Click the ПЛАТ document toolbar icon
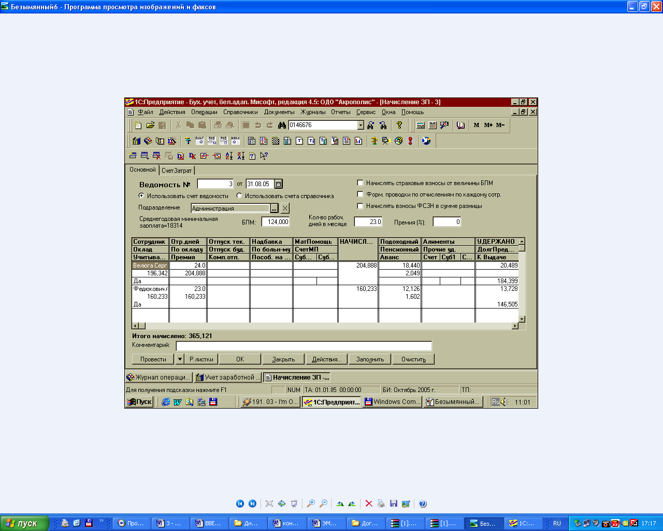Image resolution: width=663 pixels, height=531 pixels. pyautogui.click(x=199, y=141)
